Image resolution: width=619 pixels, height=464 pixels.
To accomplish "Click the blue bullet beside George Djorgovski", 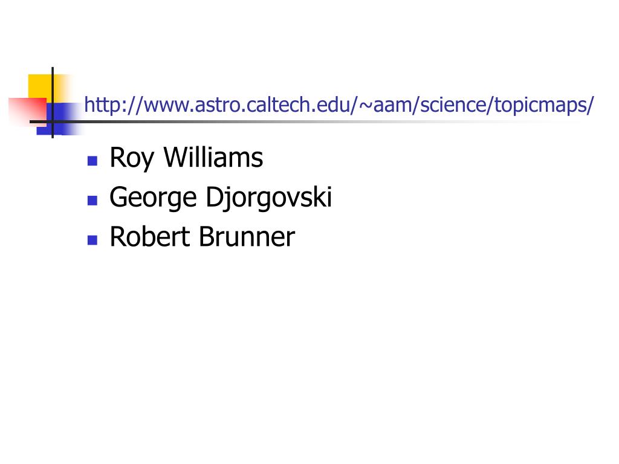I will 92,201.
